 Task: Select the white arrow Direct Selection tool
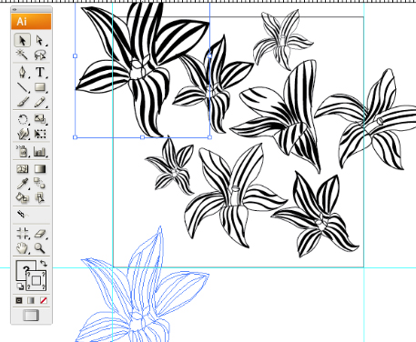(x=40, y=40)
